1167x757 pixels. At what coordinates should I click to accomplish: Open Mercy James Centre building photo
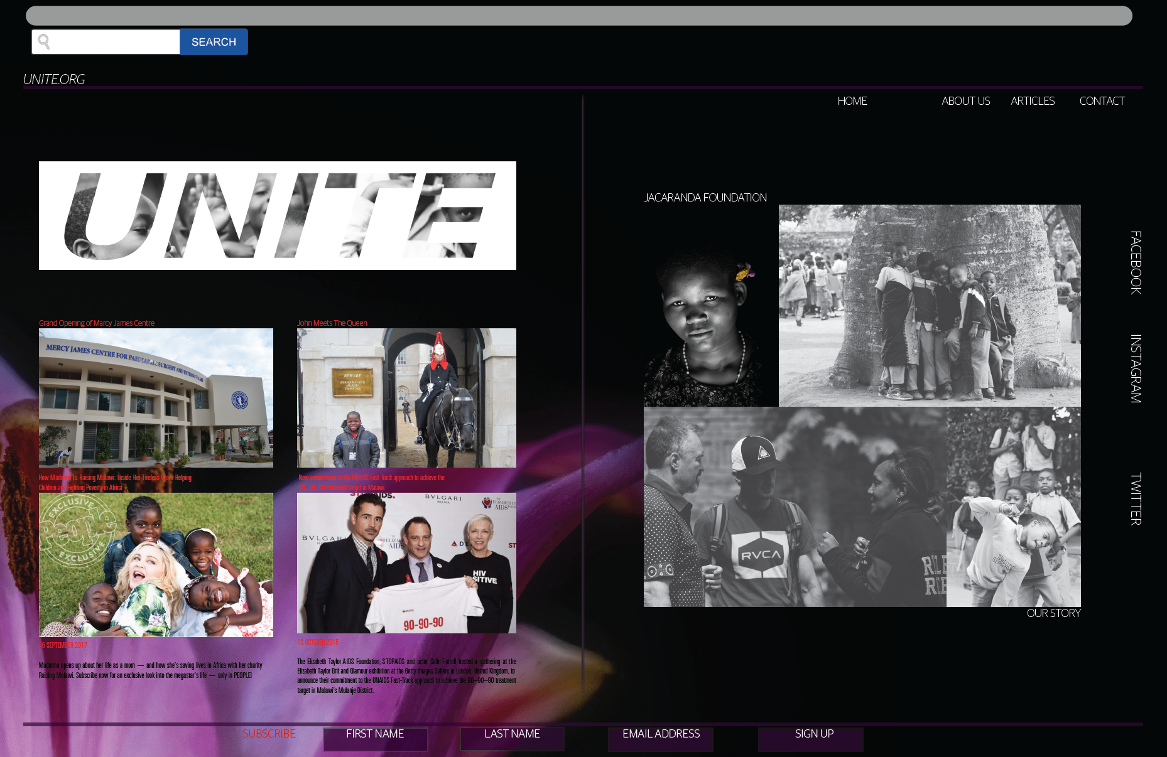(x=156, y=398)
